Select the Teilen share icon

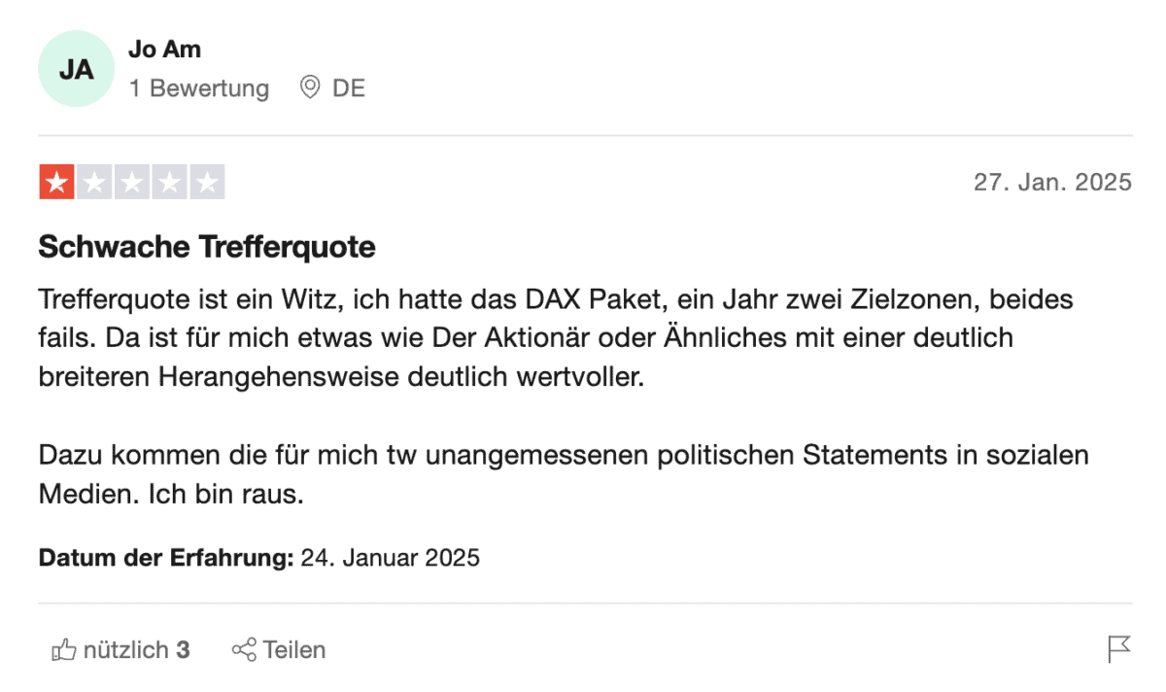point(244,649)
